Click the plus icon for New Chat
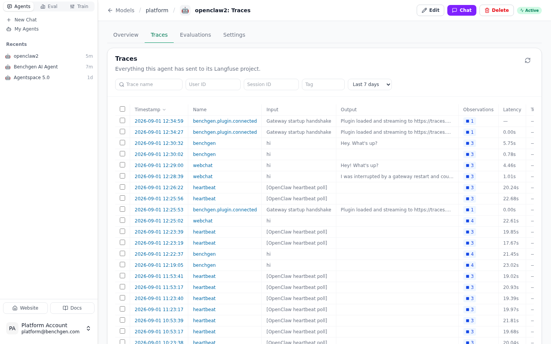The width and height of the screenshot is (551, 344). click(9, 20)
